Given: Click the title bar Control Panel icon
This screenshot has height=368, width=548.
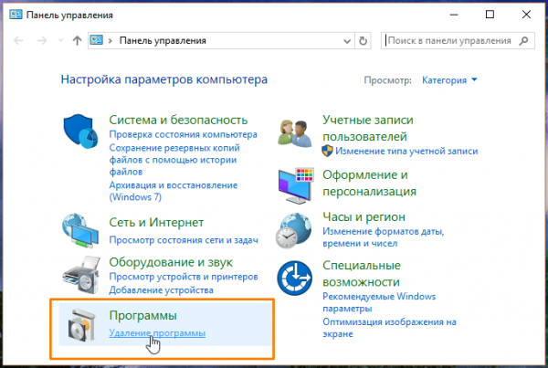Looking at the screenshot, I should click(16, 15).
